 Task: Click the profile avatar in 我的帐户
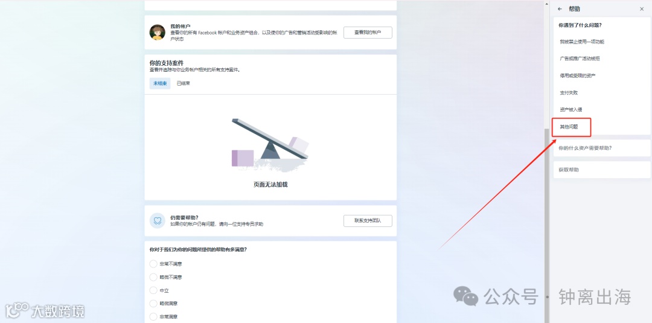coord(157,33)
